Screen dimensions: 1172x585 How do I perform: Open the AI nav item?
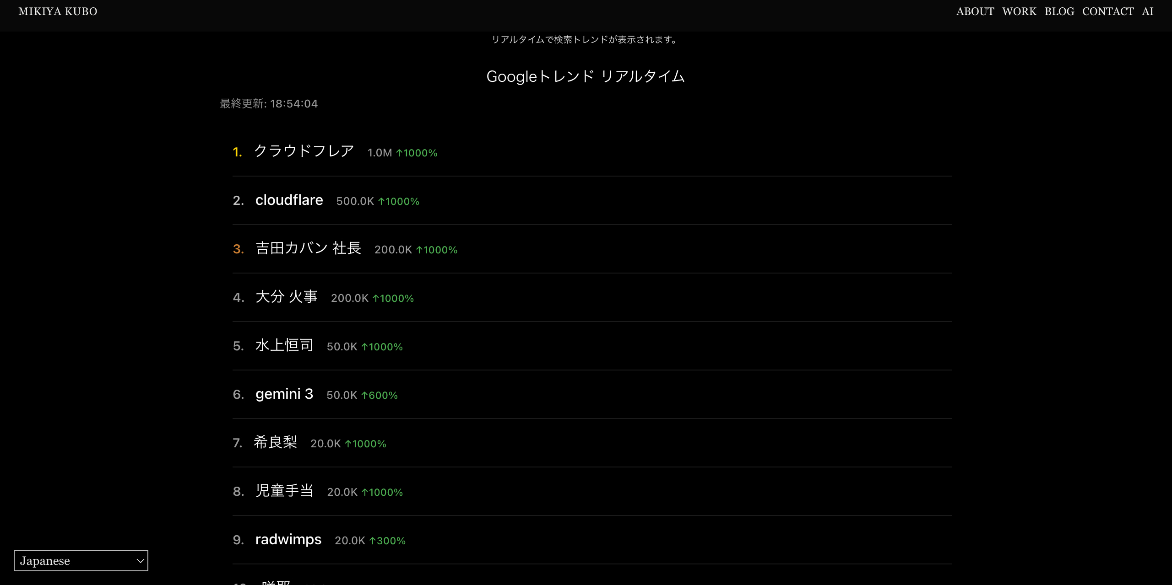click(1147, 11)
